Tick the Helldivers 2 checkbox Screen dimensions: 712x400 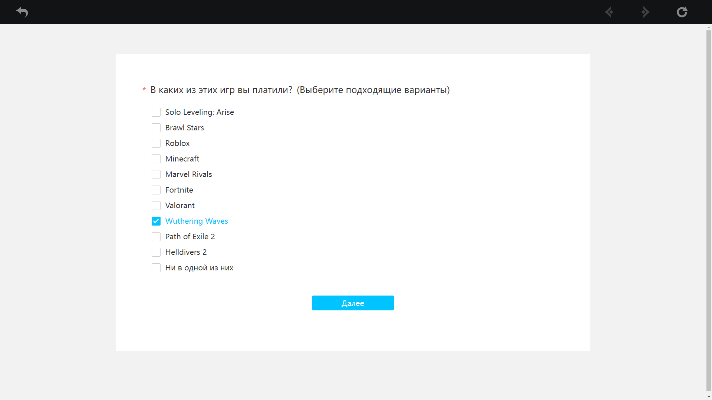click(156, 252)
